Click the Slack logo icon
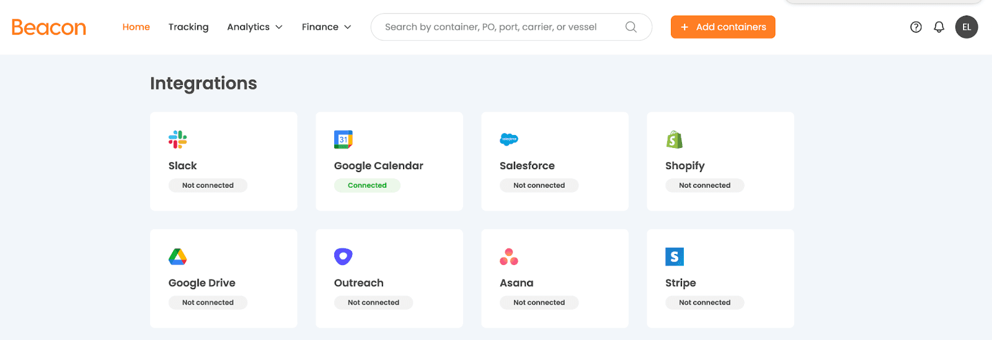The height and width of the screenshot is (340, 992). coord(178,139)
